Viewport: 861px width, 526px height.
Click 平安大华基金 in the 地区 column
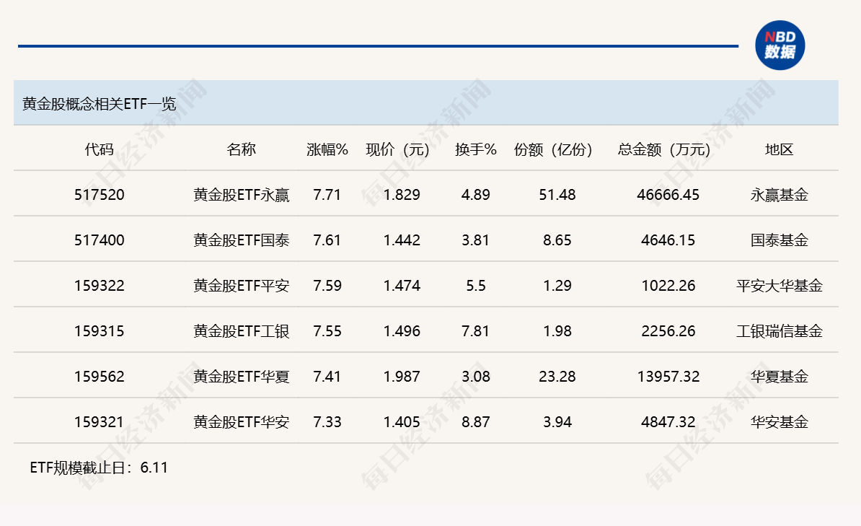click(780, 286)
